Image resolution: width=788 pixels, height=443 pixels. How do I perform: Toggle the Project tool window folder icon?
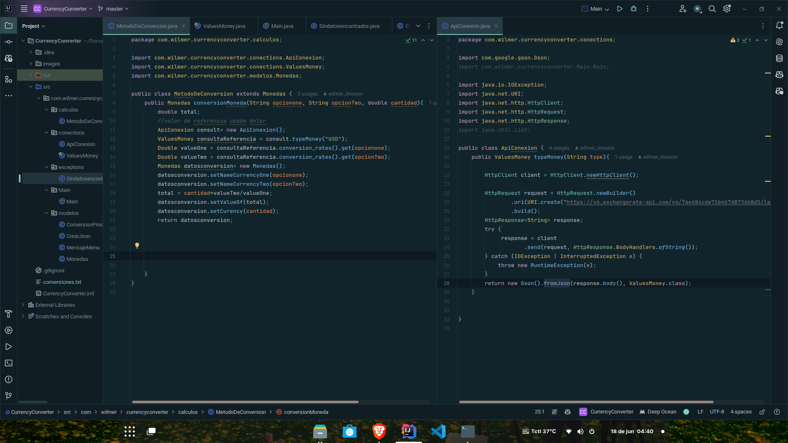[x=9, y=25]
